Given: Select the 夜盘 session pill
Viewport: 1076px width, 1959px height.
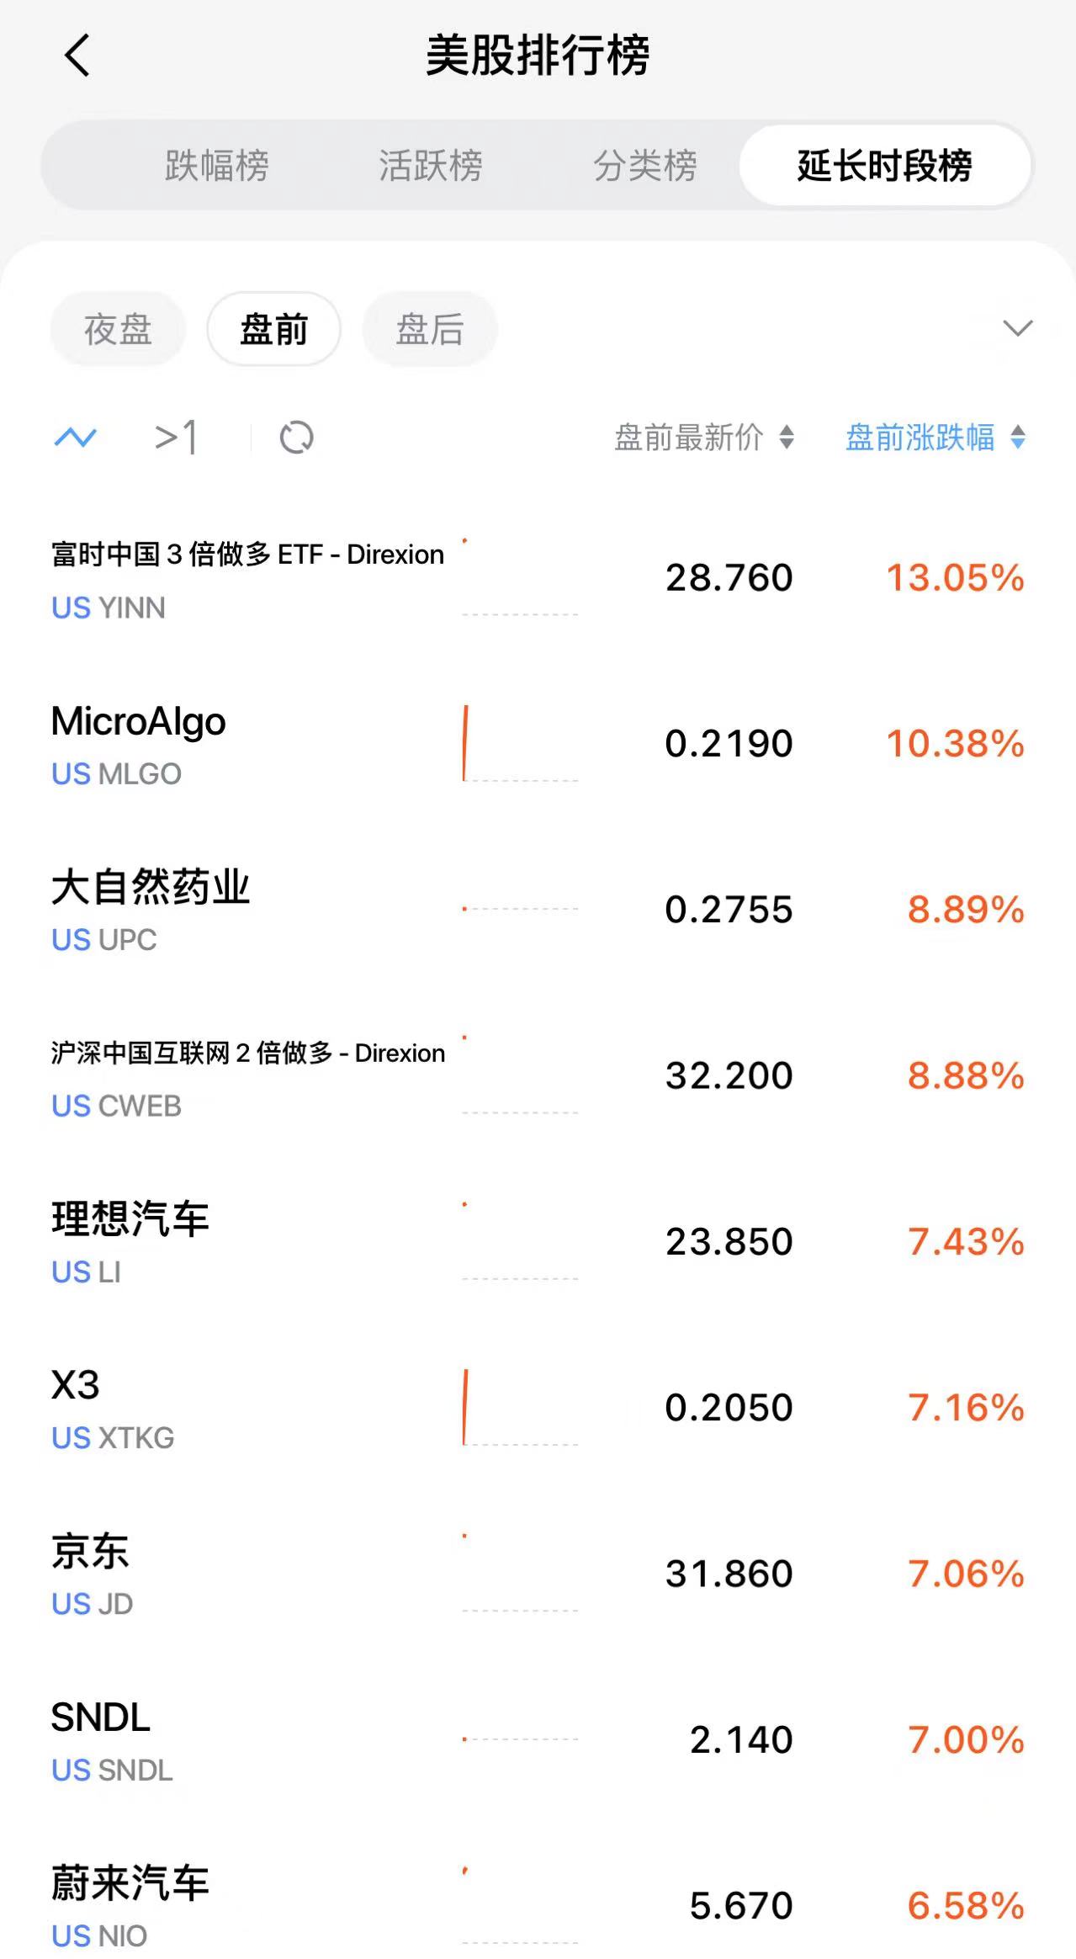Looking at the screenshot, I should click(118, 329).
